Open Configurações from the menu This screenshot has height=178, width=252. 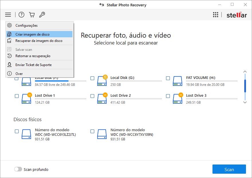40,26
